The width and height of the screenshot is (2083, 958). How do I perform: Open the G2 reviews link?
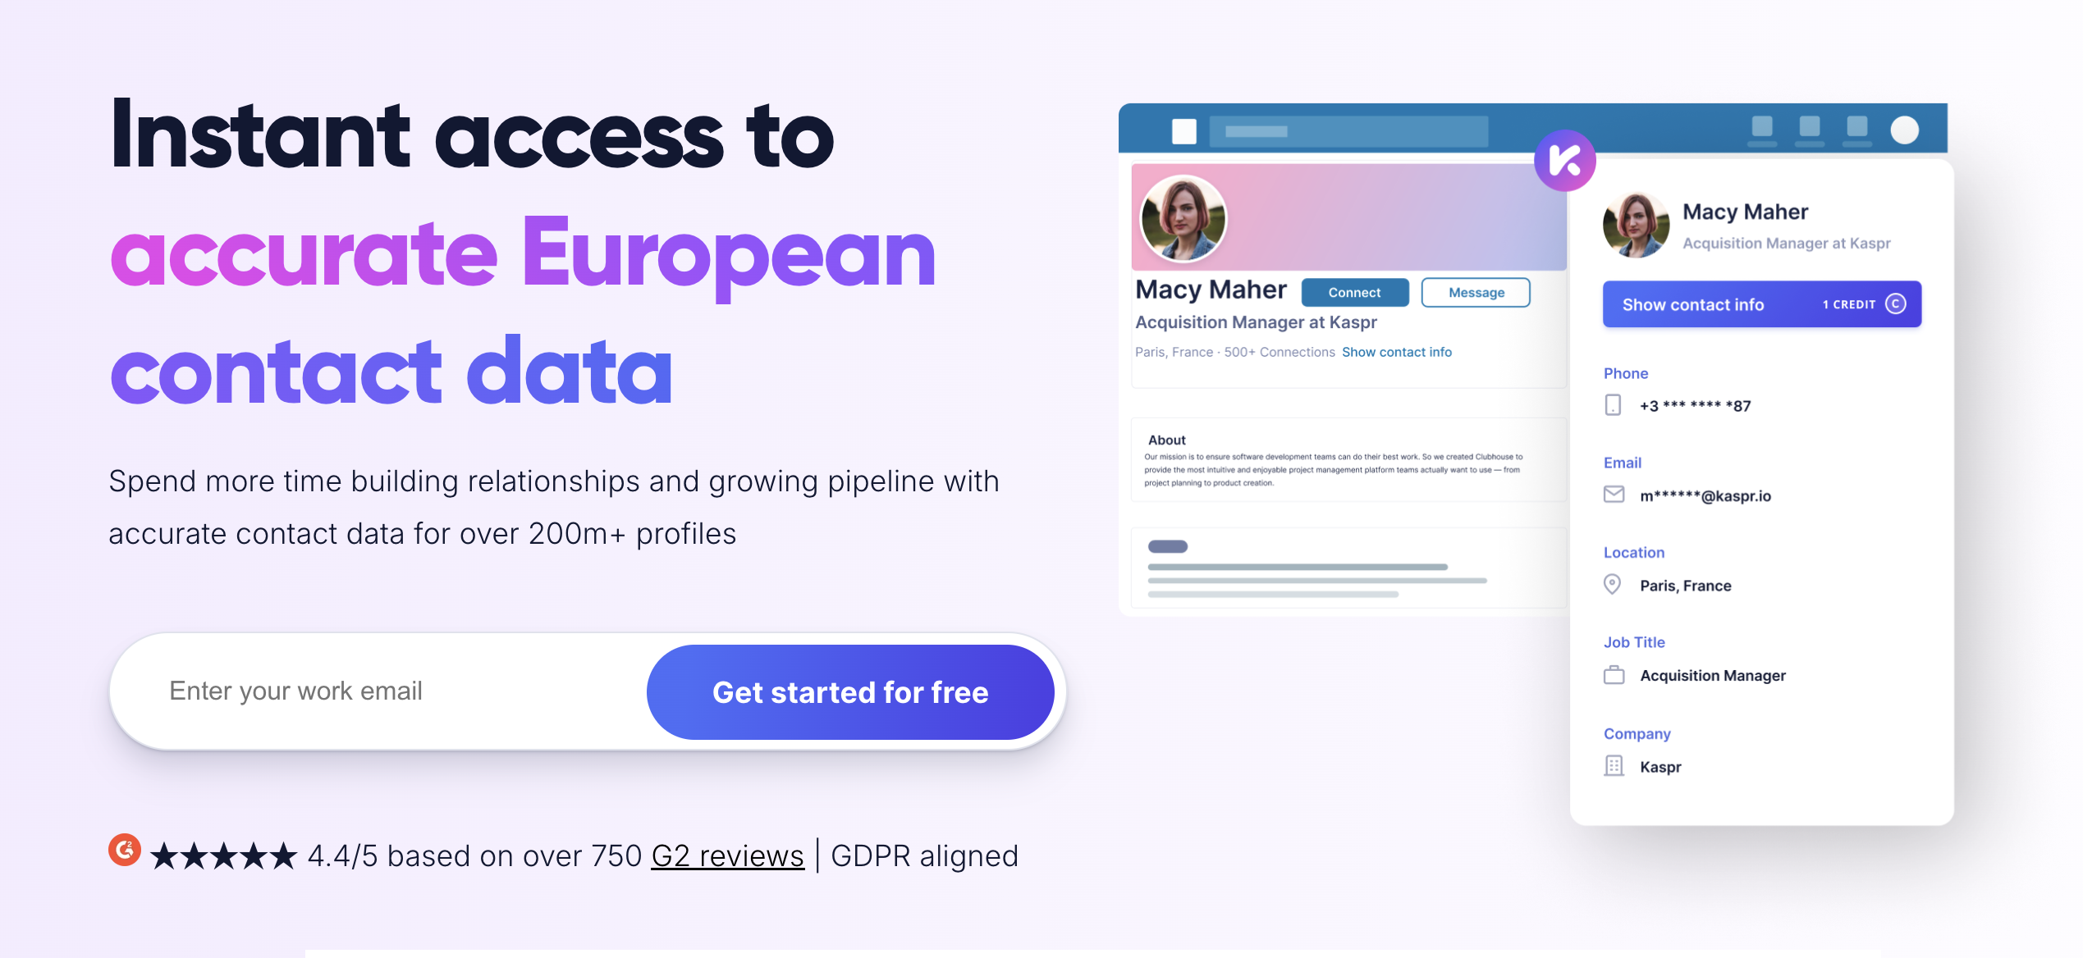tap(727, 856)
